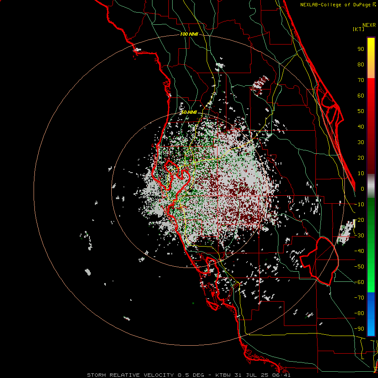Click the "KTBW" station ID in footer

coord(223,375)
